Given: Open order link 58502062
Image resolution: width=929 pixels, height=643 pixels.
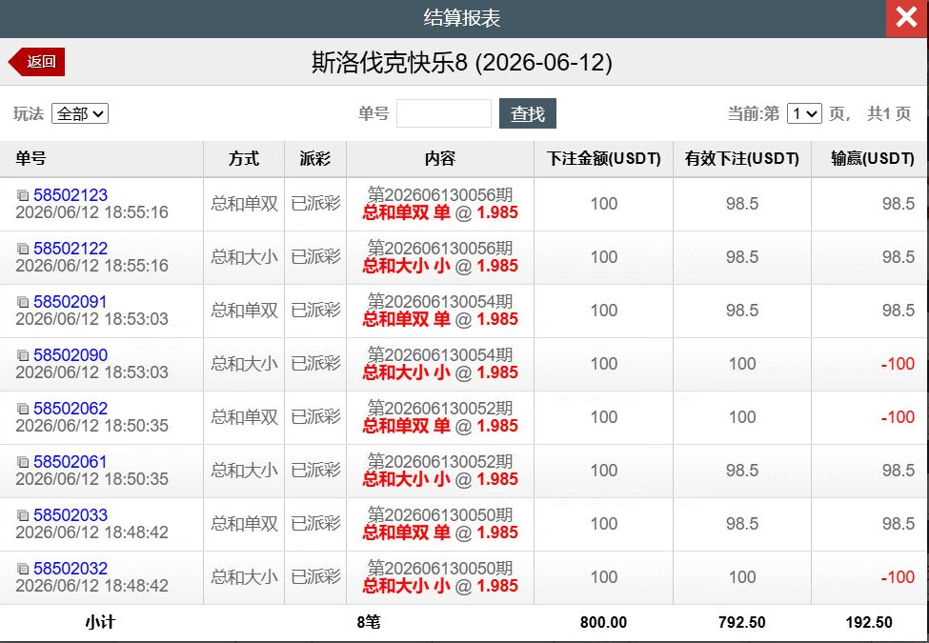Looking at the screenshot, I should (x=71, y=408).
